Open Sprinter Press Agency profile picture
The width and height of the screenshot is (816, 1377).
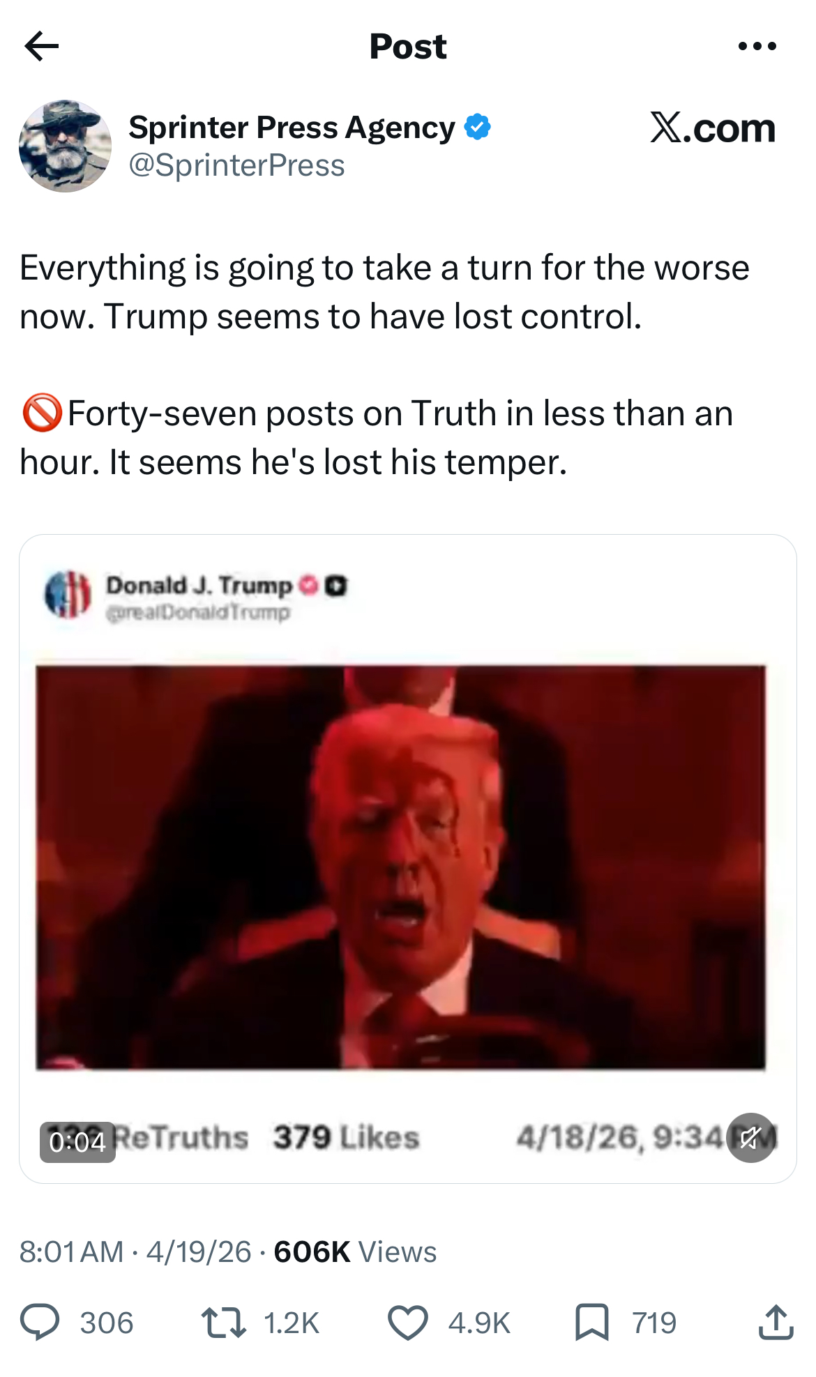pos(65,146)
